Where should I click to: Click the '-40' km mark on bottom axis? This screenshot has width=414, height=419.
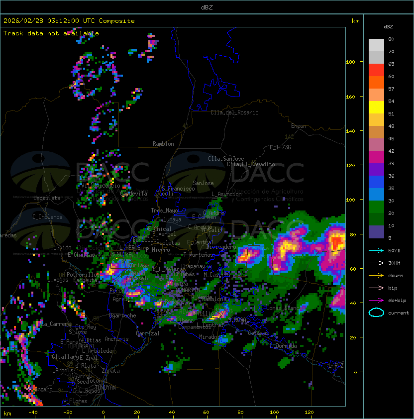tap(33, 413)
